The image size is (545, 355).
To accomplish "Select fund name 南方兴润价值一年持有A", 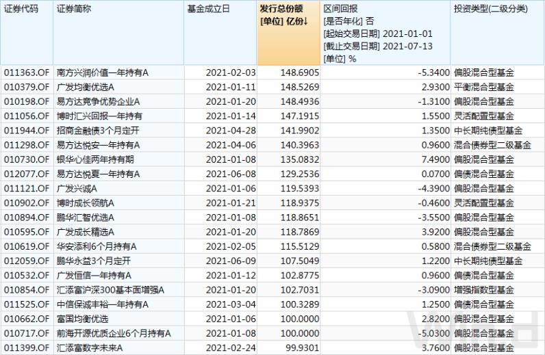I will pos(103,73).
